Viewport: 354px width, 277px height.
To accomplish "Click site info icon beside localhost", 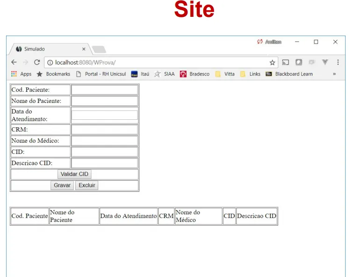I will click(x=50, y=63).
